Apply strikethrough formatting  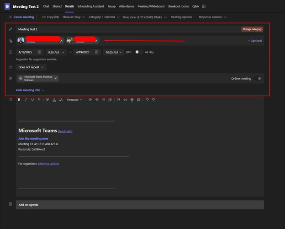(x=39, y=100)
